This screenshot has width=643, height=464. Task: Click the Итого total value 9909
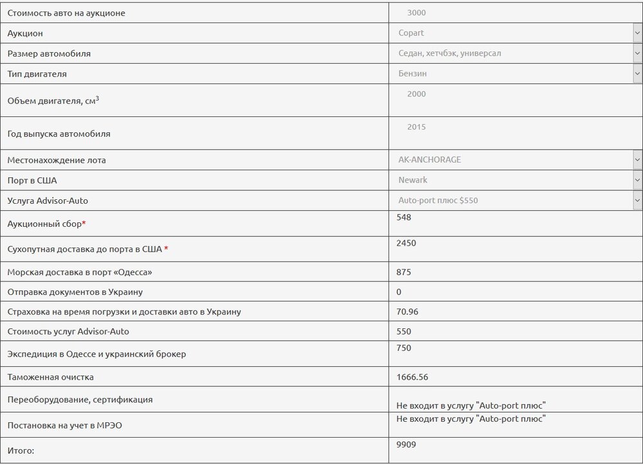[x=406, y=444]
